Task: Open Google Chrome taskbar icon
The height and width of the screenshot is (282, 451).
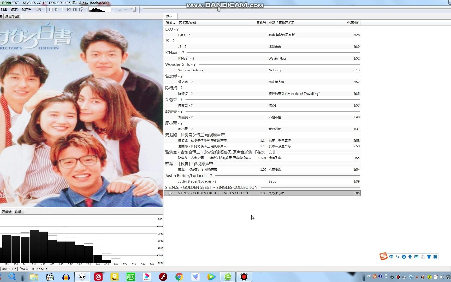Action: tap(179, 277)
